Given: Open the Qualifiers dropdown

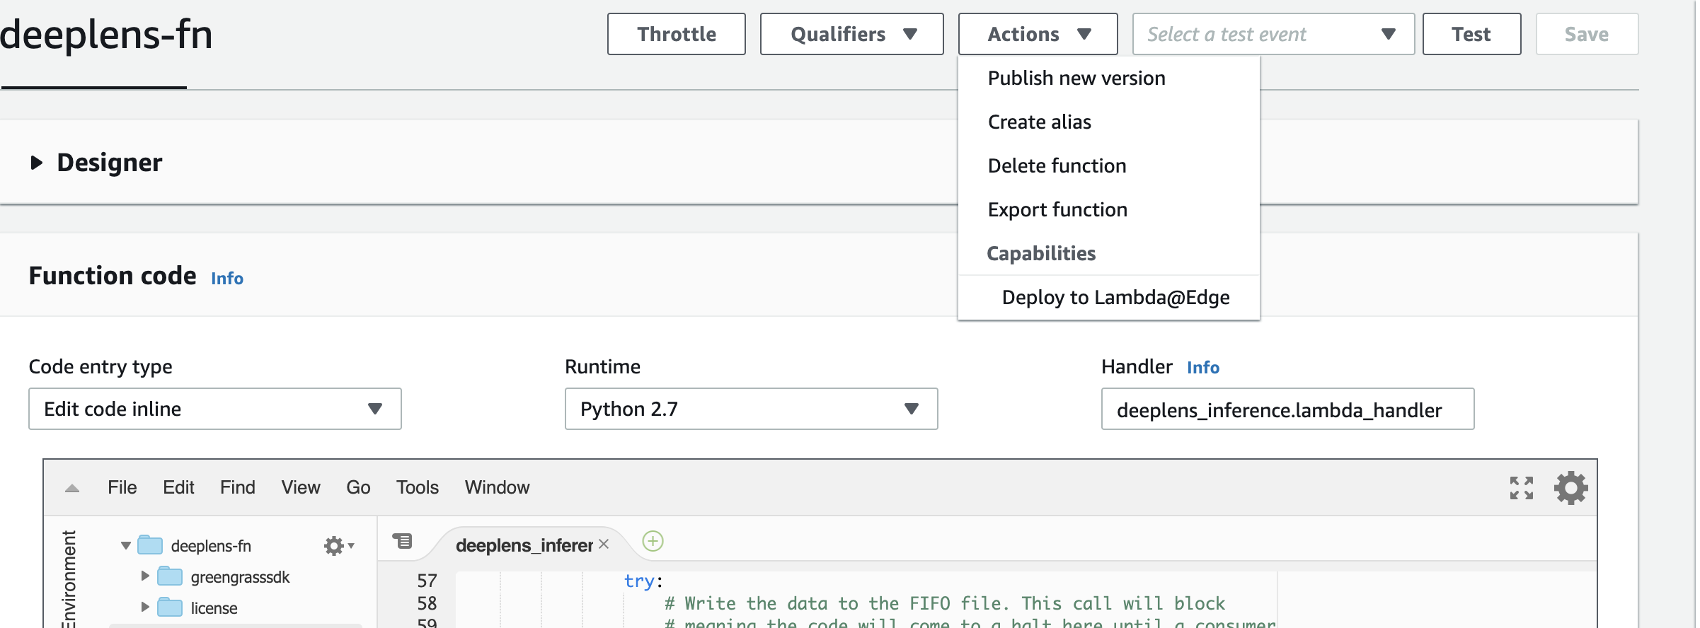Looking at the screenshot, I should [851, 34].
